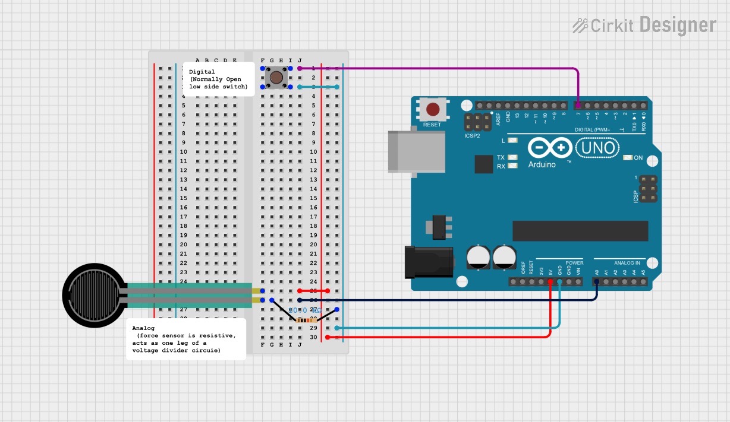Viewport: 730px width, 422px height.
Task: Click the black DC power jack
Action: pyautogui.click(x=428, y=262)
